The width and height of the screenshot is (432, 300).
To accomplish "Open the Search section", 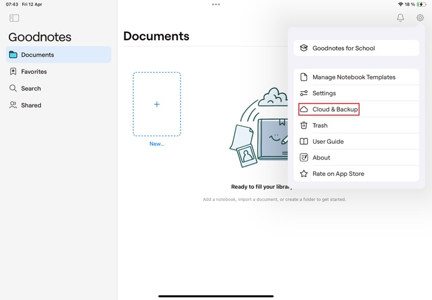I will [58, 88].
